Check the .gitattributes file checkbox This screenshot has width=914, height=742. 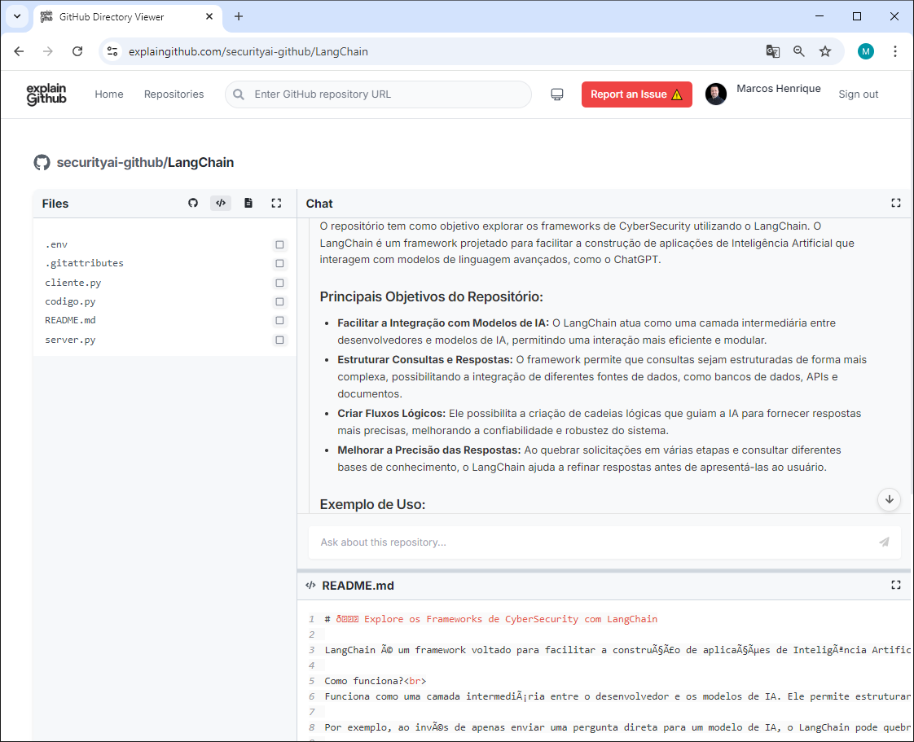pos(279,263)
